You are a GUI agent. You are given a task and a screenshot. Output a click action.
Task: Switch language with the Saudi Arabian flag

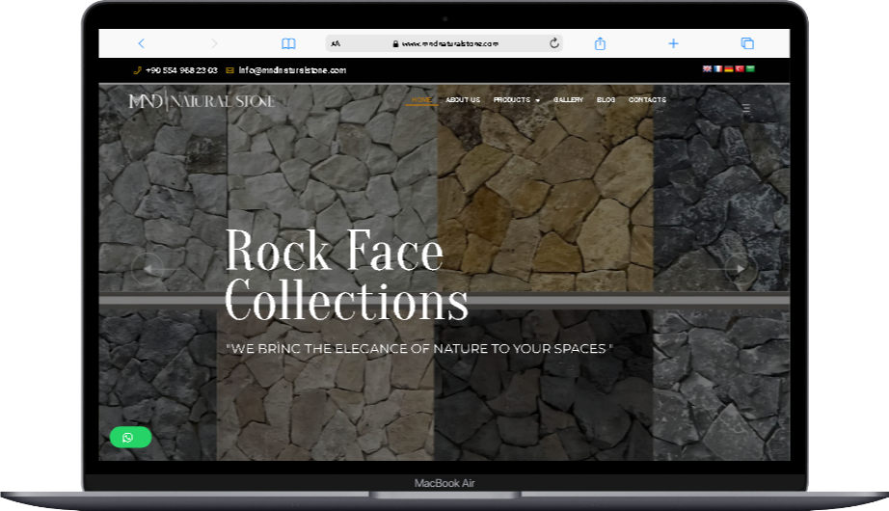tap(750, 68)
